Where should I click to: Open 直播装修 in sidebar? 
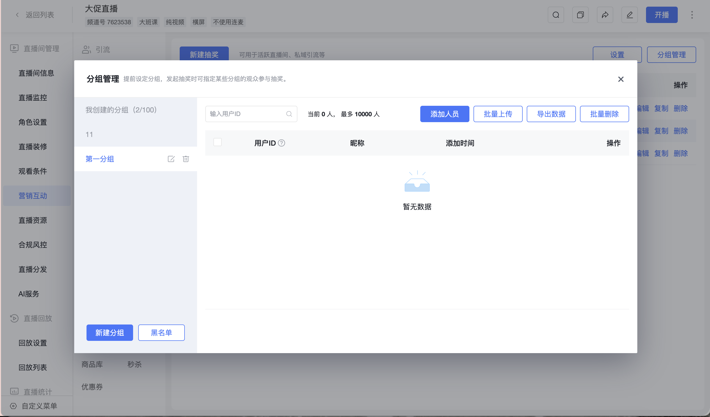tap(33, 147)
